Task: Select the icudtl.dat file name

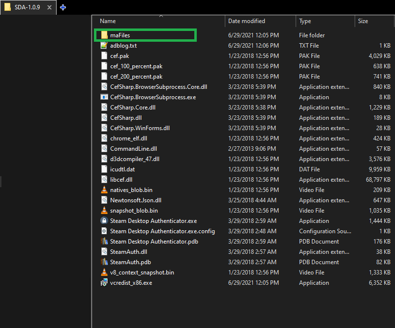Action: click(122, 169)
